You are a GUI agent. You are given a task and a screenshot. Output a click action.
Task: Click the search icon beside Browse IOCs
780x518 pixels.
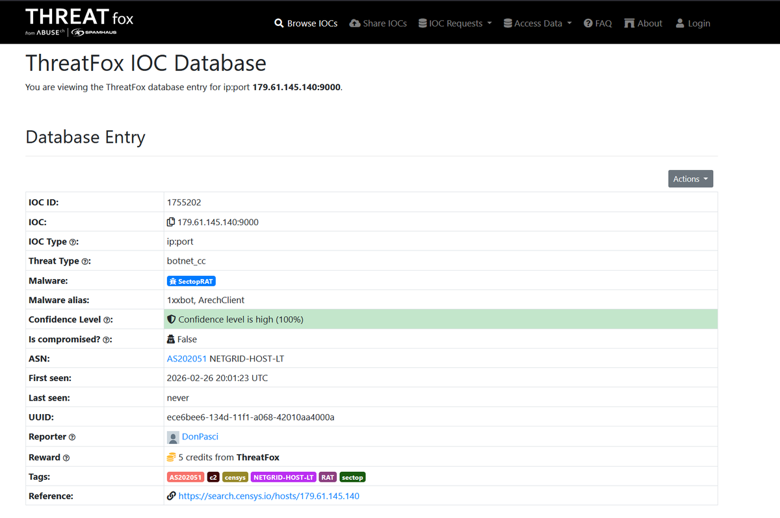[279, 23]
